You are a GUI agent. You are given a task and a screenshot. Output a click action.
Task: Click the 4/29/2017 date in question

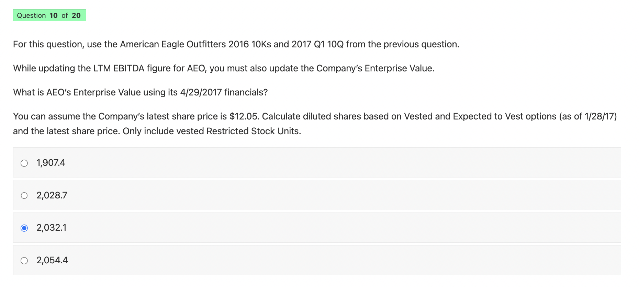tap(201, 92)
